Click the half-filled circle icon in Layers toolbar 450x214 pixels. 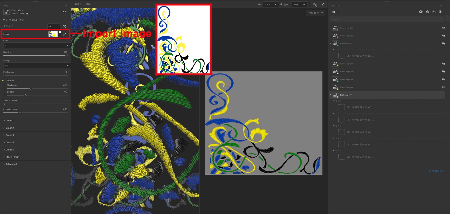tap(421, 12)
